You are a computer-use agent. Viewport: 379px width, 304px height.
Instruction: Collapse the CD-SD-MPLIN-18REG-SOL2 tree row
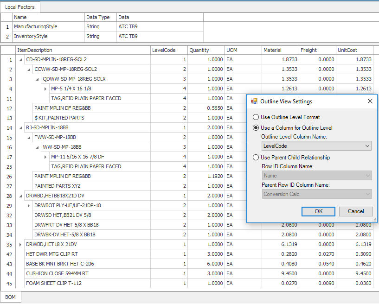(20, 59)
